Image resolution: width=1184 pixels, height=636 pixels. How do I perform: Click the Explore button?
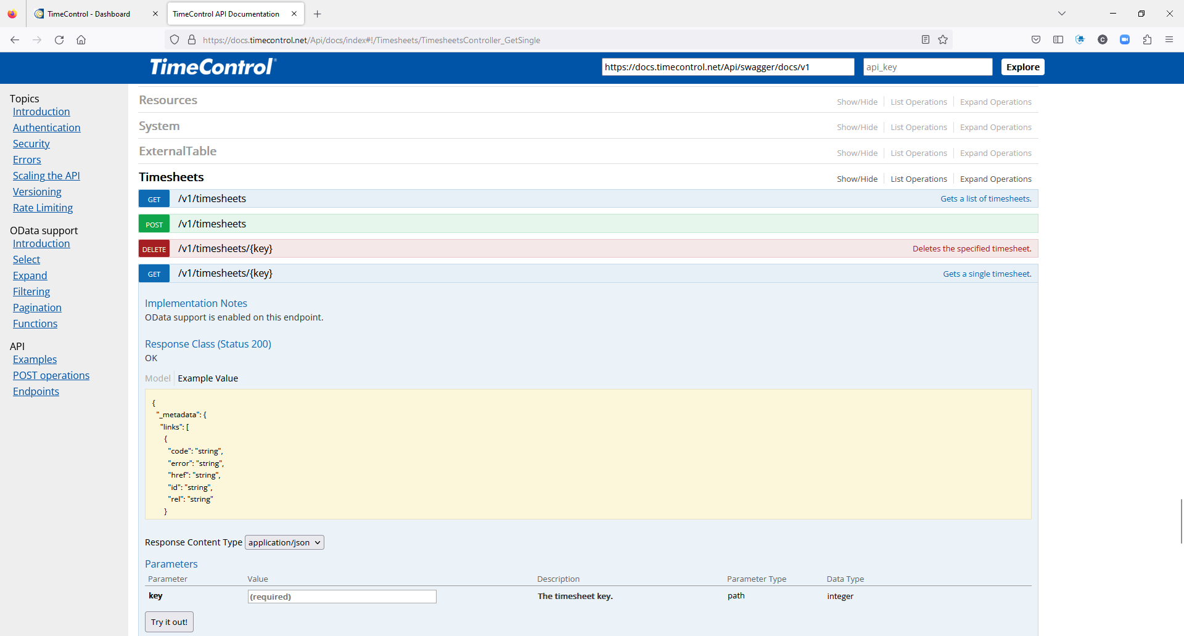pyautogui.click(x=1022, y=67)
